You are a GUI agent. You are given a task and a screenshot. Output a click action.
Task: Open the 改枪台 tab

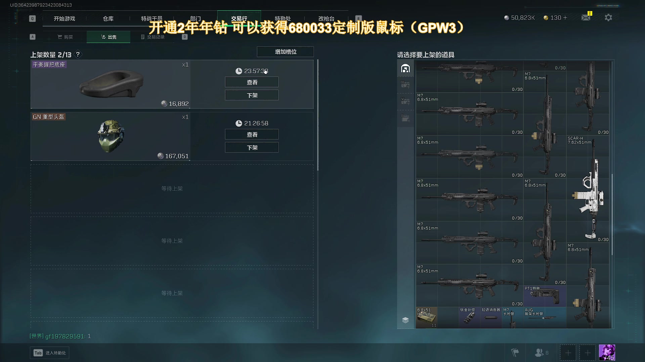[326, 18]
